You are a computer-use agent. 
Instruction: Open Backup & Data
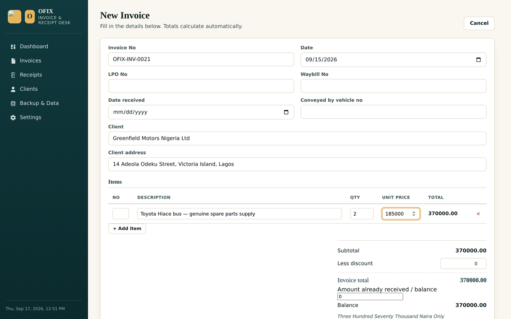click(x=44, y=103)
